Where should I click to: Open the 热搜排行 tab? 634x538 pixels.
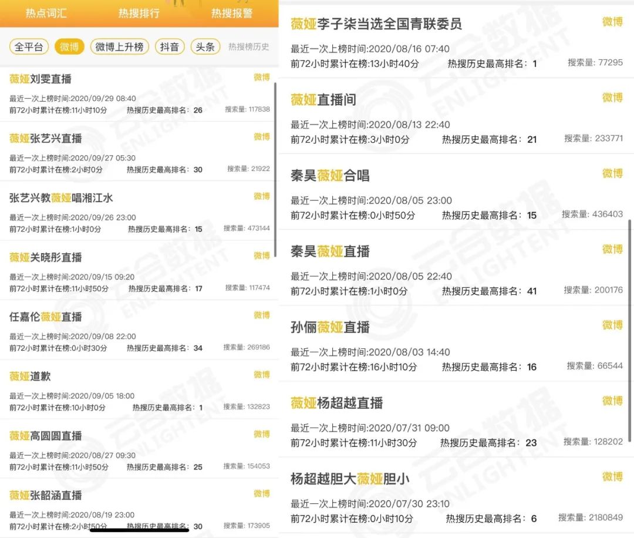click(x=139, y=14)
